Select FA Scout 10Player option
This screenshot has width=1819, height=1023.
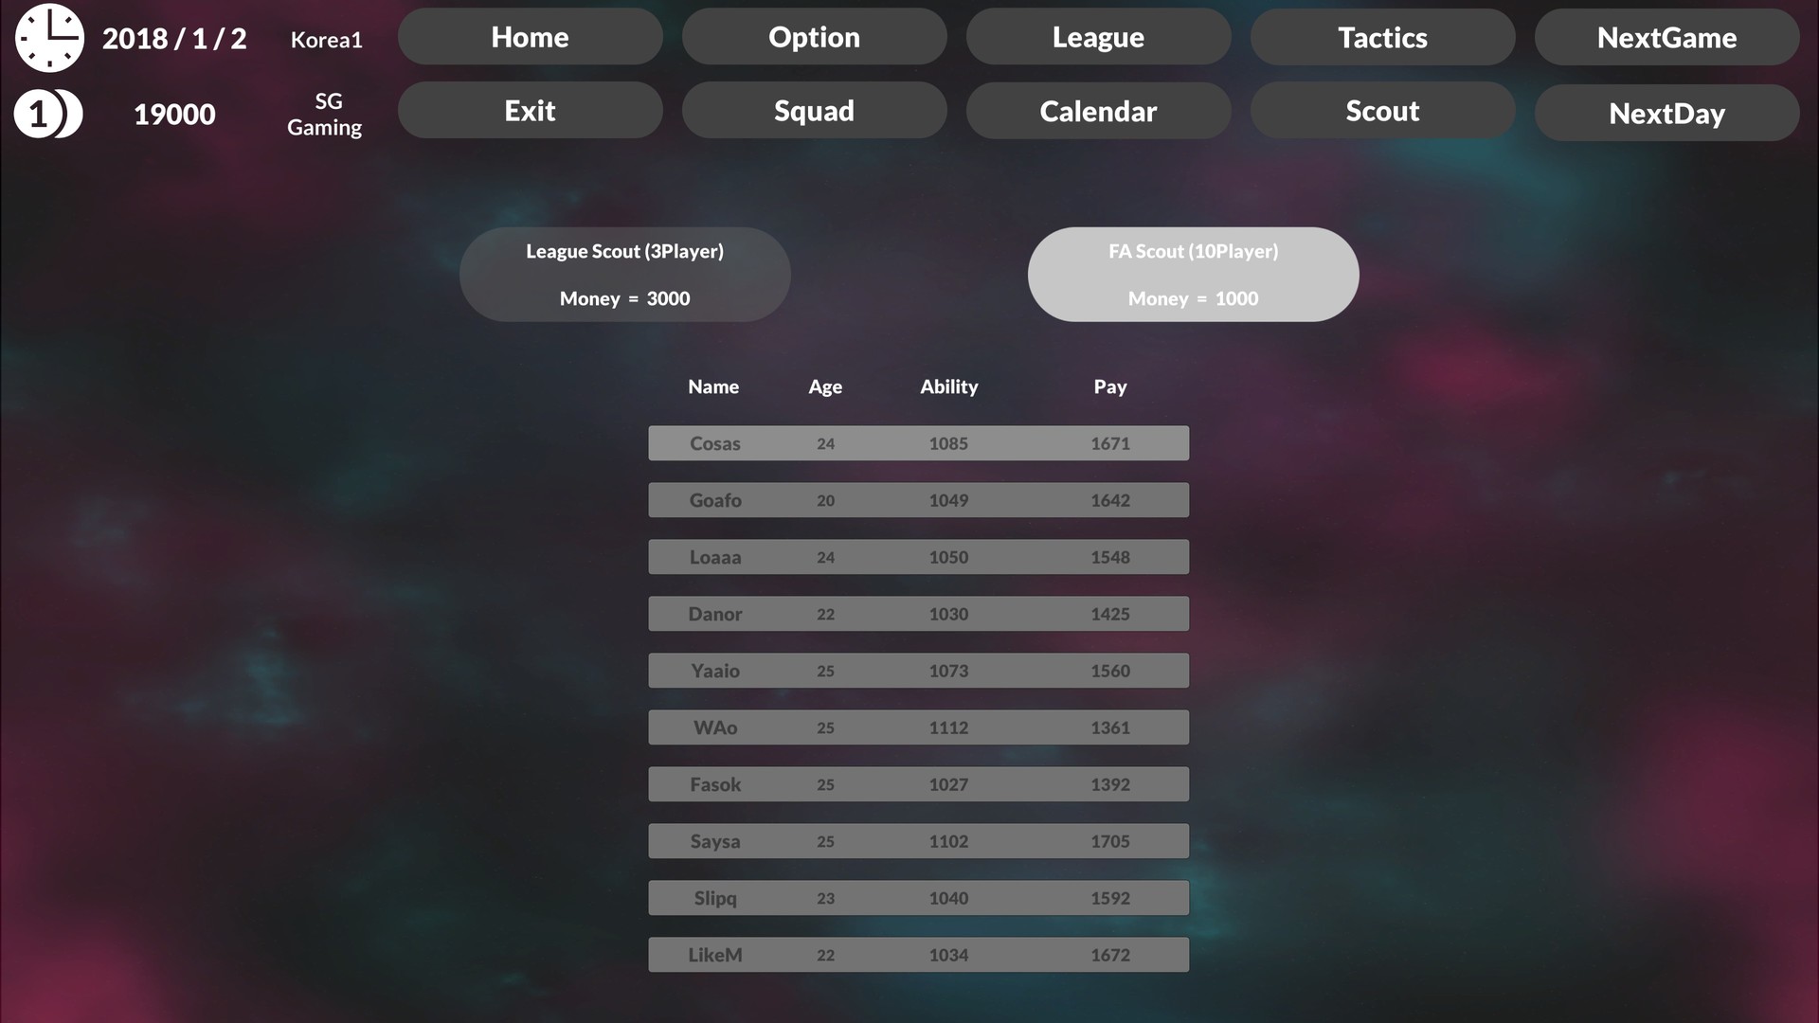pyautogui.click(x=1193, y=274)
